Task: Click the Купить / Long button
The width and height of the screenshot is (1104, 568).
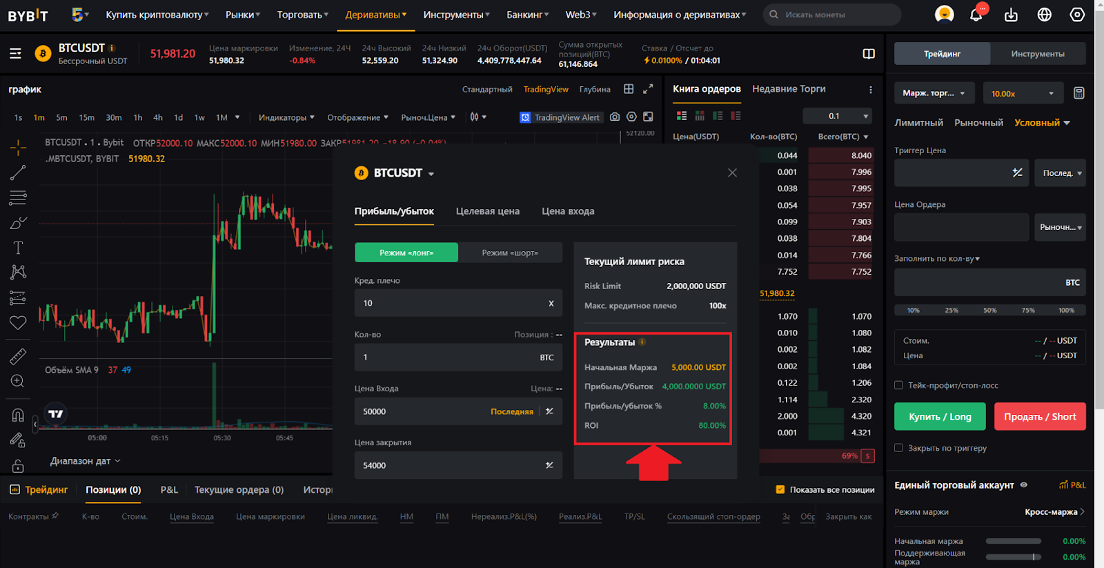Action: [940, 416]
